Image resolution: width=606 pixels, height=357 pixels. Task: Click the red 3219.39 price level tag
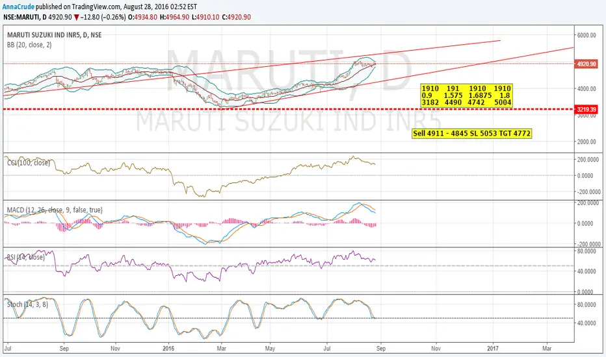(x=586, y=109)
